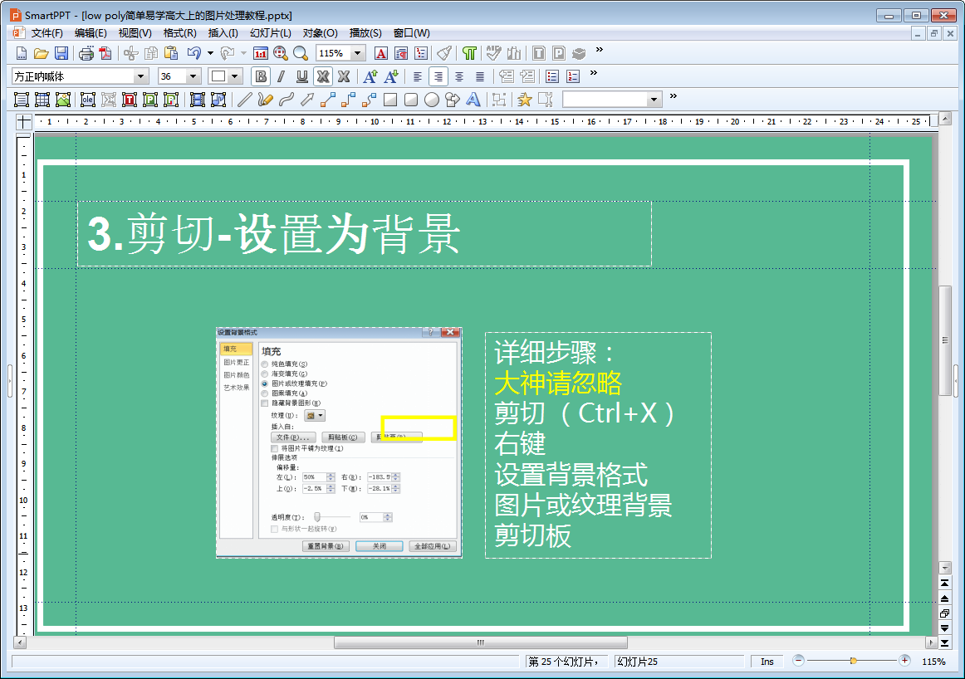This screenshot has width=965, height=679.
Task: Insert a picture frame
Action: [63, 99]
